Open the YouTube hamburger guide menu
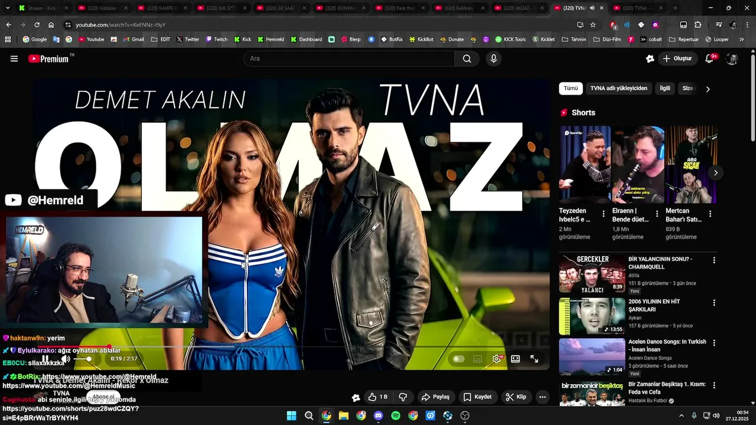This screenshot has height=425, width=756. [14, 58]
